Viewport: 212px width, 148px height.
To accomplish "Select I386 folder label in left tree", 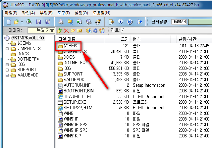I will (21, 64).
